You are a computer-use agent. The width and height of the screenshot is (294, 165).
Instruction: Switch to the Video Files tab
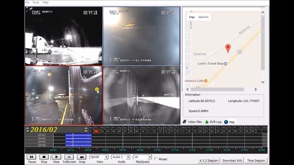[192, 122]
